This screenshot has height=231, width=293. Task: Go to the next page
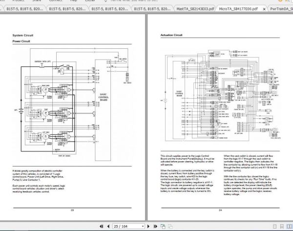tap(148, 226)
